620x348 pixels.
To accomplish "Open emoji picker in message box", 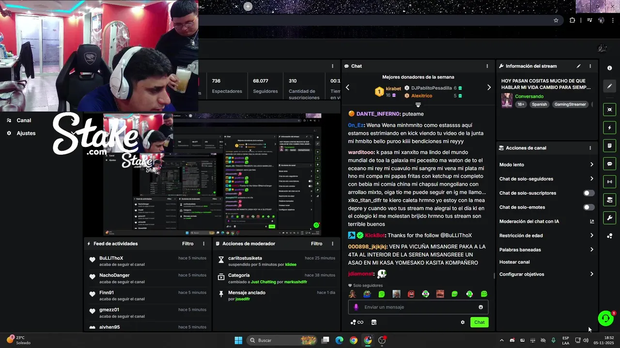I will point(480,307).
